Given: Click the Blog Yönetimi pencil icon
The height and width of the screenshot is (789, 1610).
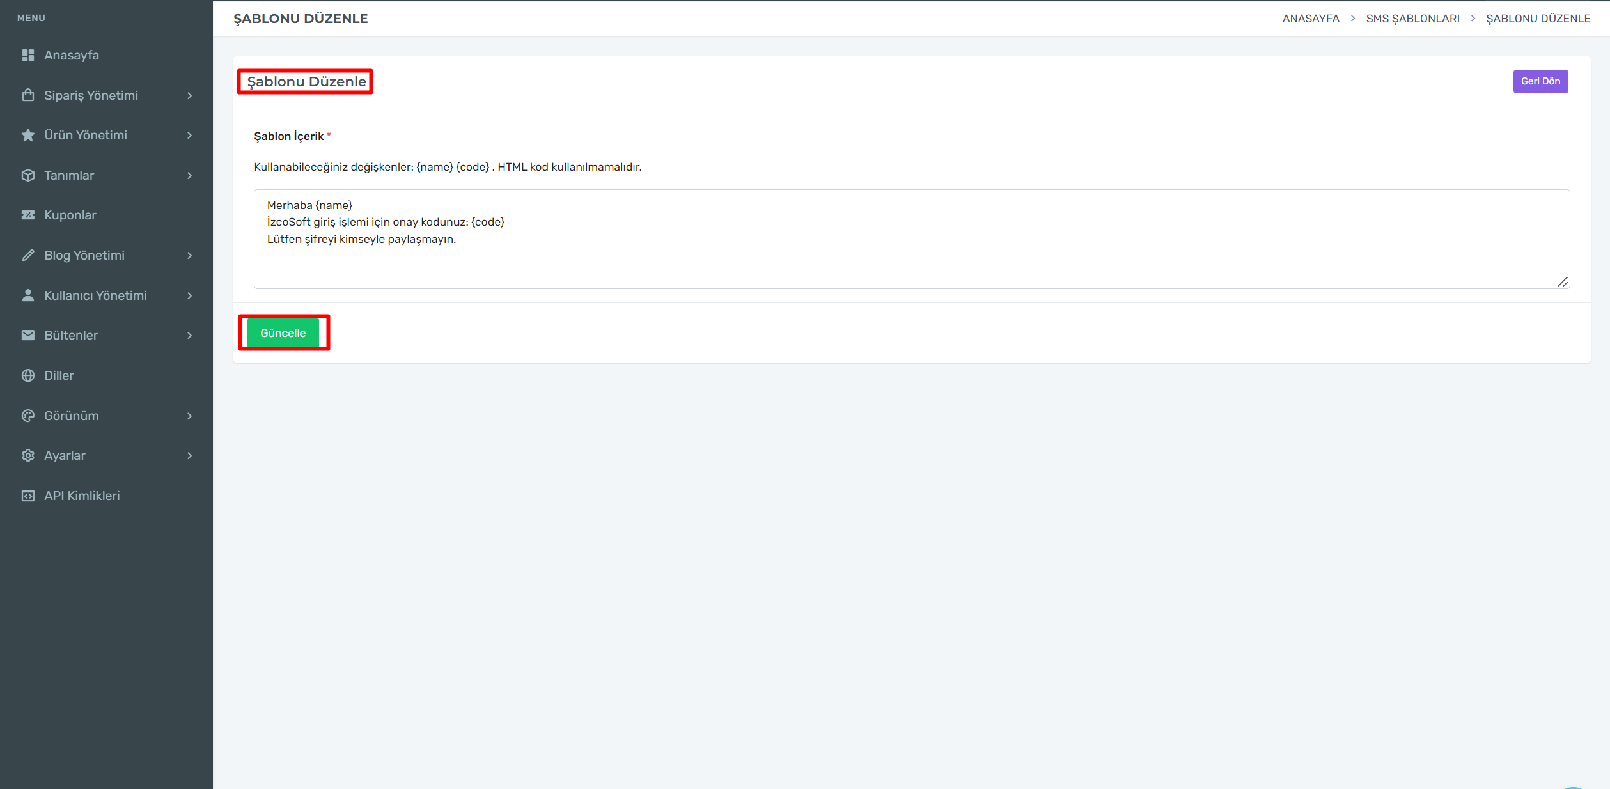Looking at the screenshot, I should 27,255.
